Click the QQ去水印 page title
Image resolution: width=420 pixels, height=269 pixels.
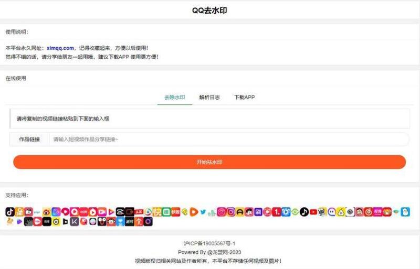(209, 10)
